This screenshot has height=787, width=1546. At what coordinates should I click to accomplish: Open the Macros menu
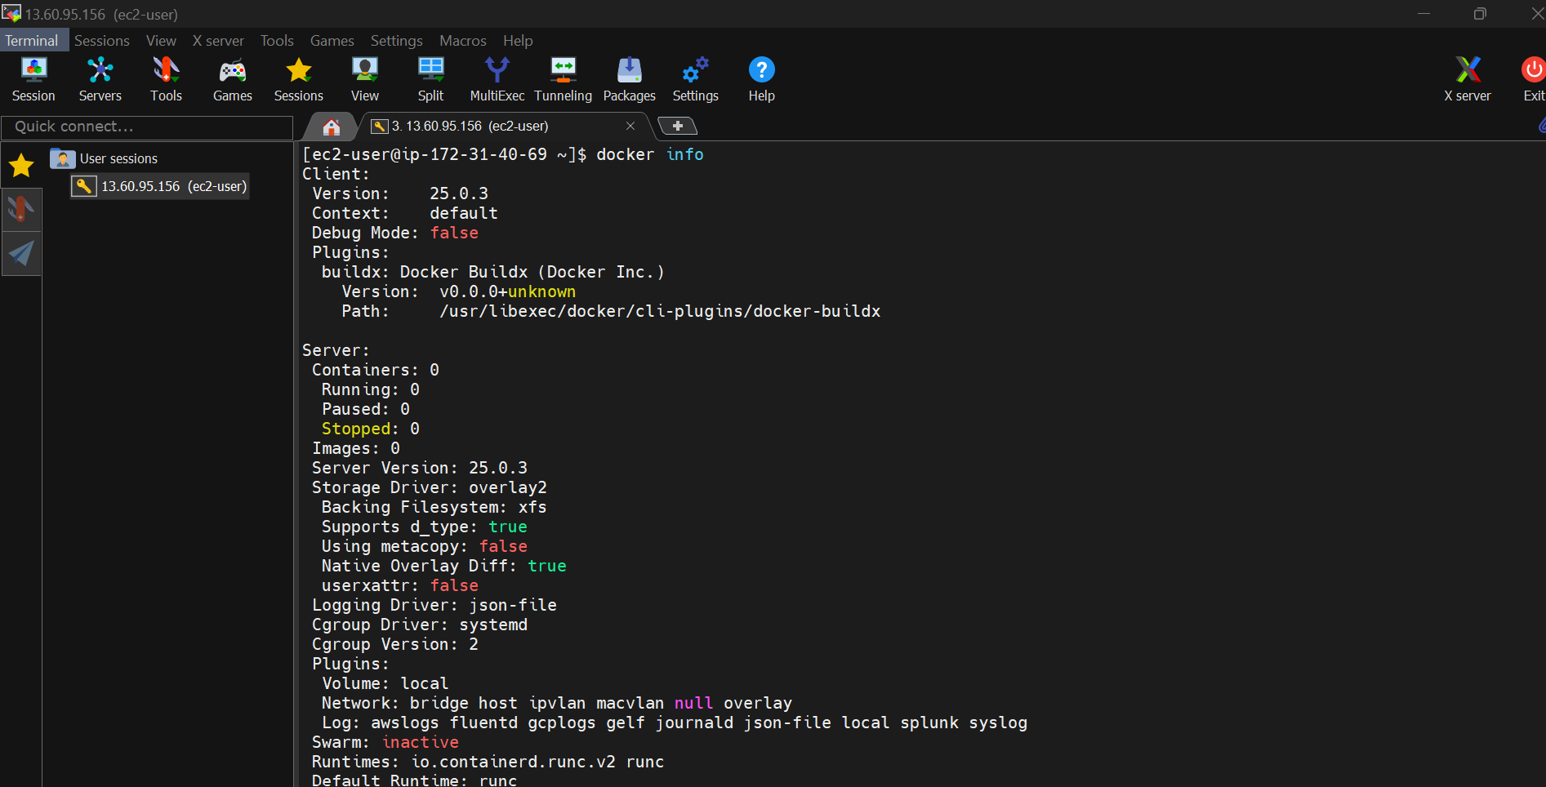[463, 40]
